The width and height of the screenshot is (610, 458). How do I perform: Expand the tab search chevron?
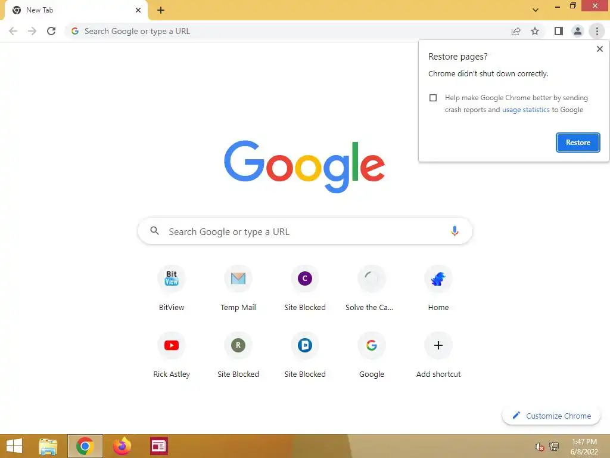point(536,10)
